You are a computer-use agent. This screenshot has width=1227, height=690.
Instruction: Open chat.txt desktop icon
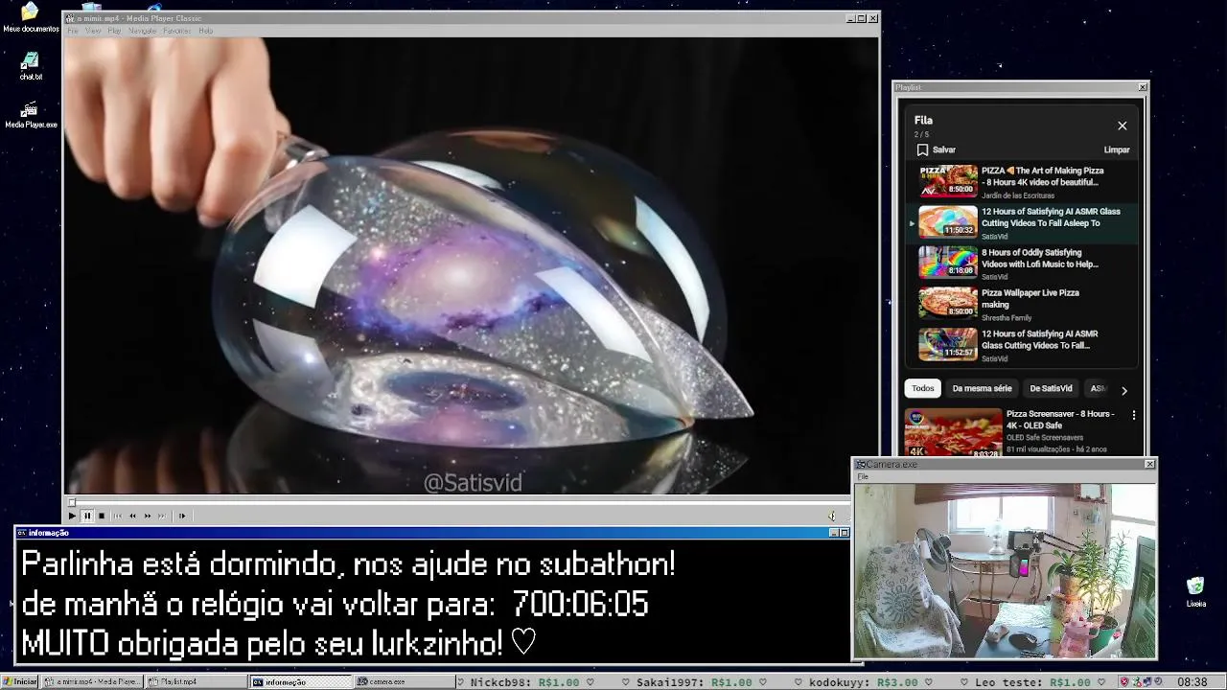click(30, 66)
